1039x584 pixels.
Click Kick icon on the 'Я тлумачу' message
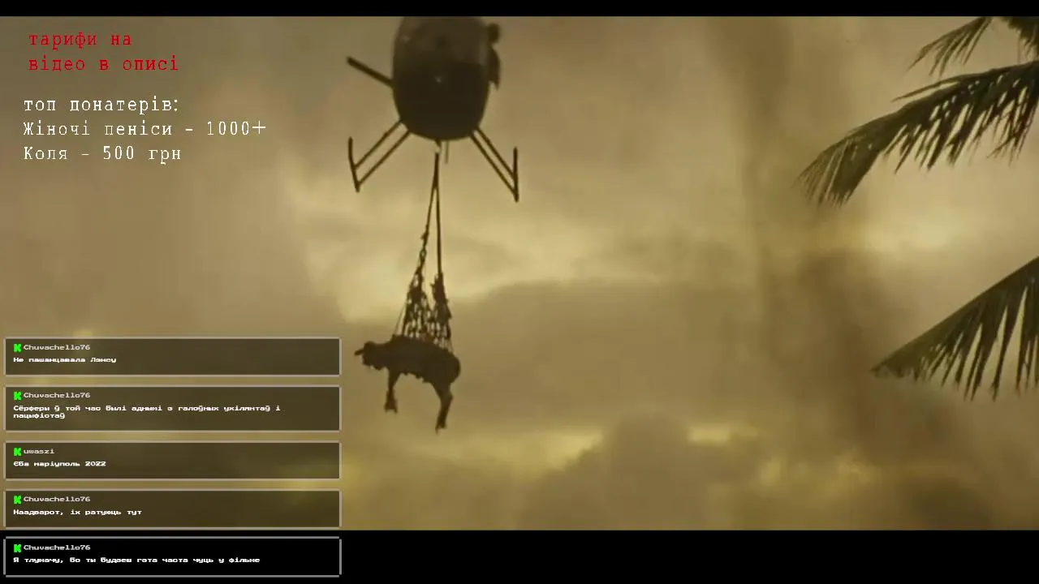(17, 548)
